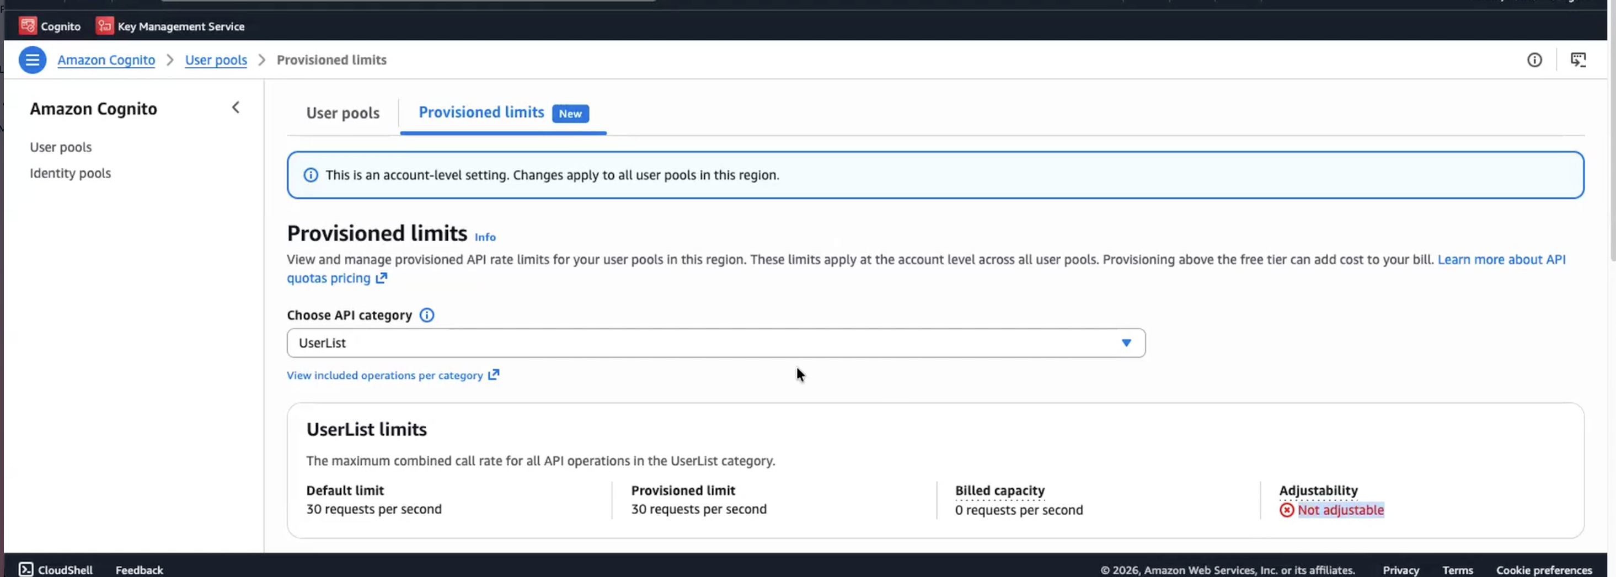The image size is (1616, 577).
Task: Open User pools in the side navigation
Action: click(x=61, y=147)
